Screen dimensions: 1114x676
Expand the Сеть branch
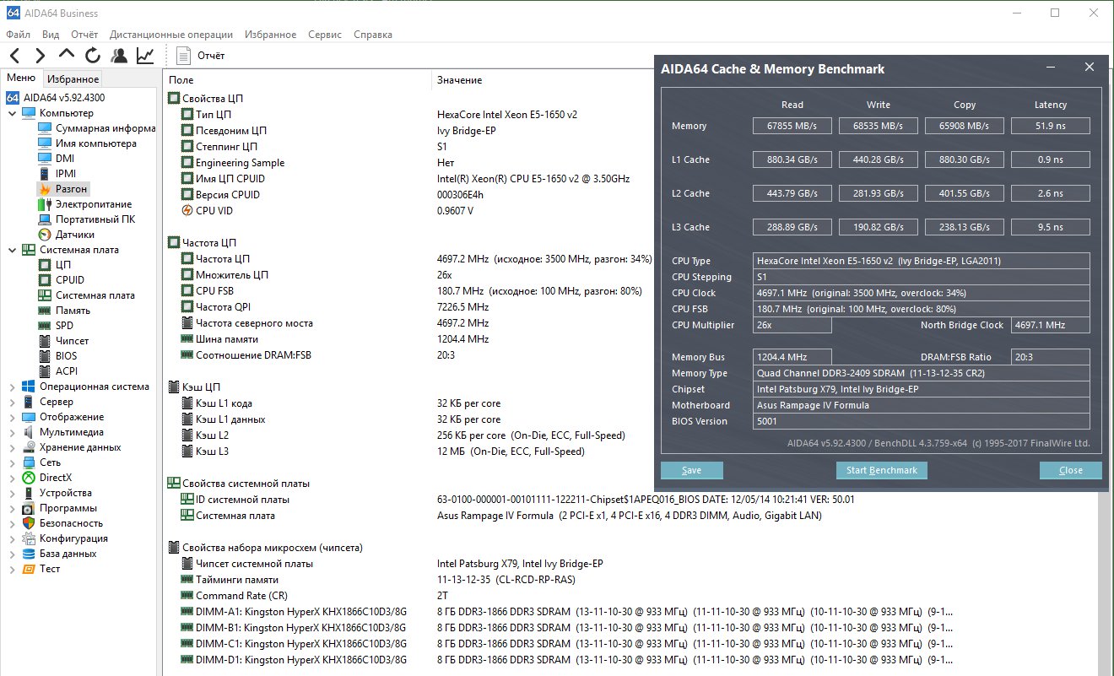[12, 462]
